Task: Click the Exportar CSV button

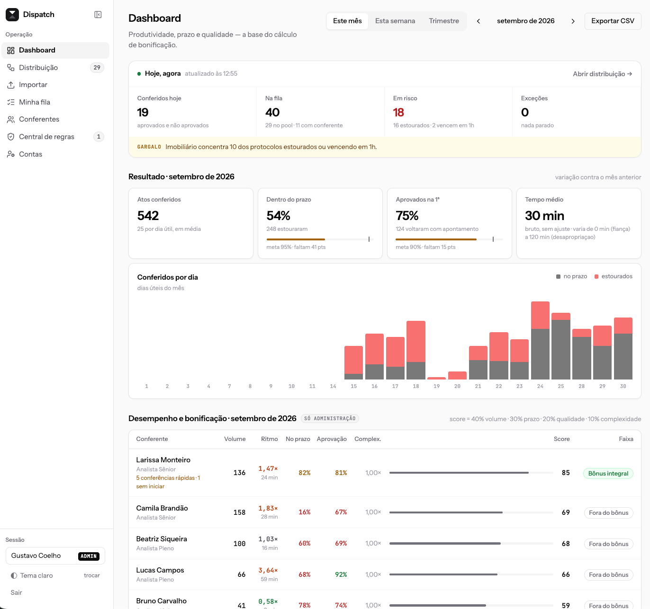Action: pos(613,21)
